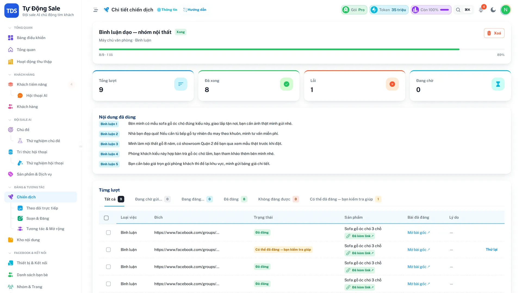Check the first Đã đăng row checkbox
The image size is (522, 293).
coord(108,233)
